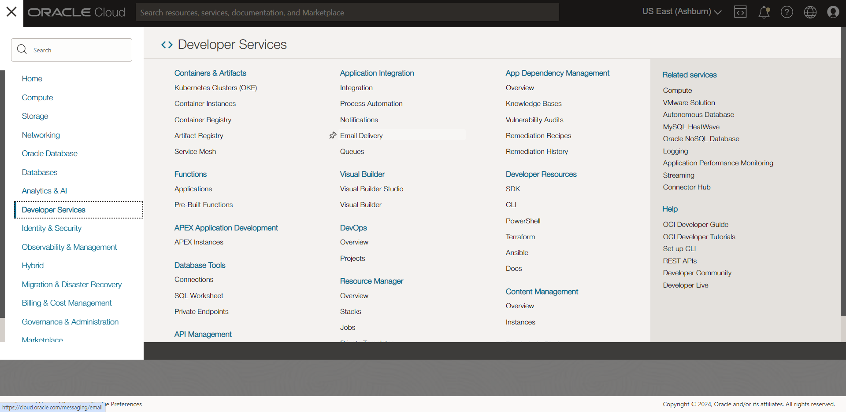Open Knowledge Bases link
Screen dimensions: 846x412
coord(534,104)
